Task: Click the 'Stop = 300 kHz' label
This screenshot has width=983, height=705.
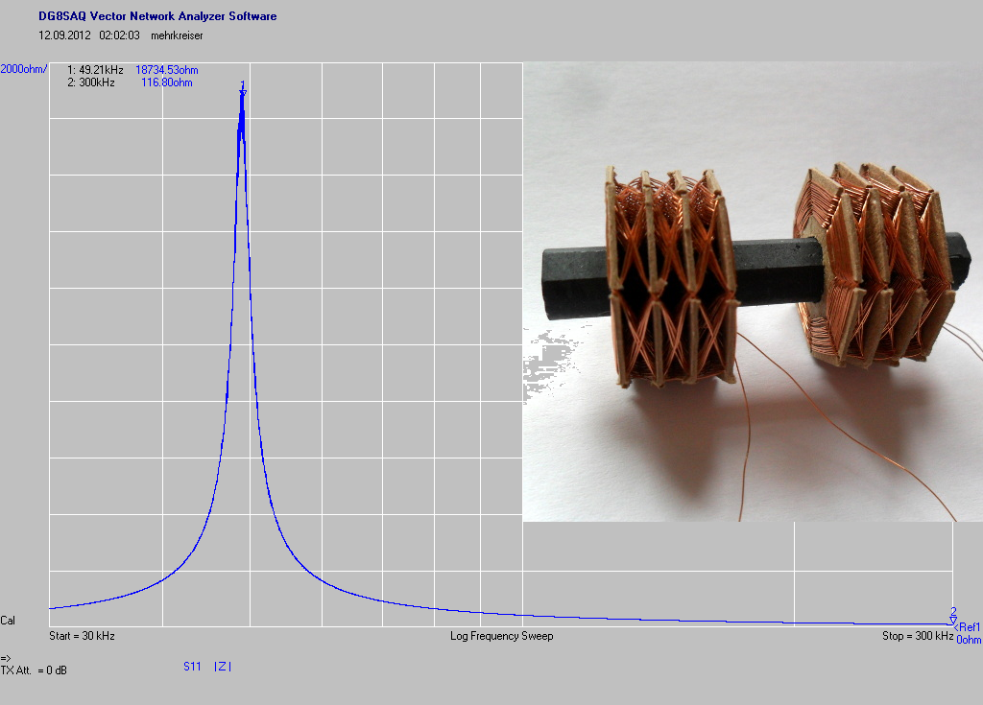Action: [x=918, y=636]
